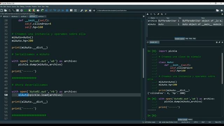Image resolution: width=224 pixels, height=126 pixels.
Task: Open the Projects menu
Action: pyautogui.click(x=34, y=7)
